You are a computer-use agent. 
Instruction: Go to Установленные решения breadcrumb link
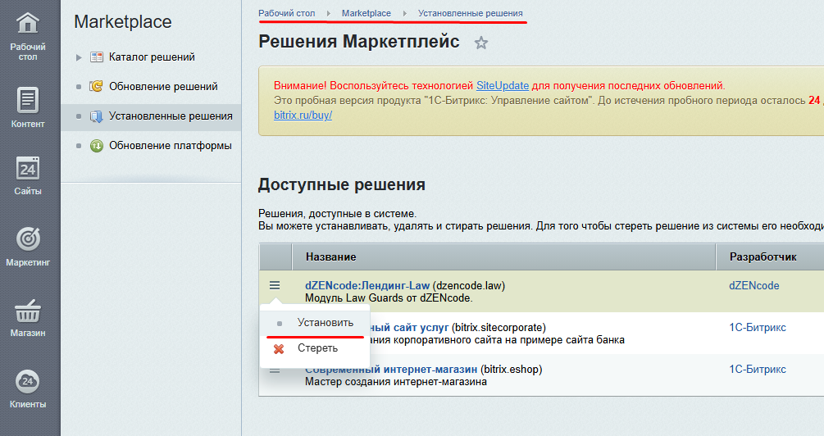coord(471,13)
